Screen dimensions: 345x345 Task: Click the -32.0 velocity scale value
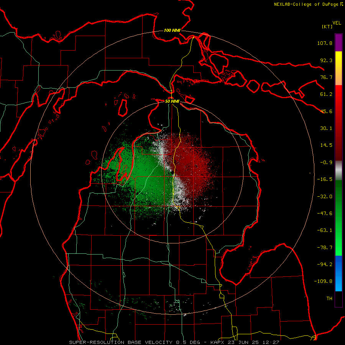click(x=325, y=197)
